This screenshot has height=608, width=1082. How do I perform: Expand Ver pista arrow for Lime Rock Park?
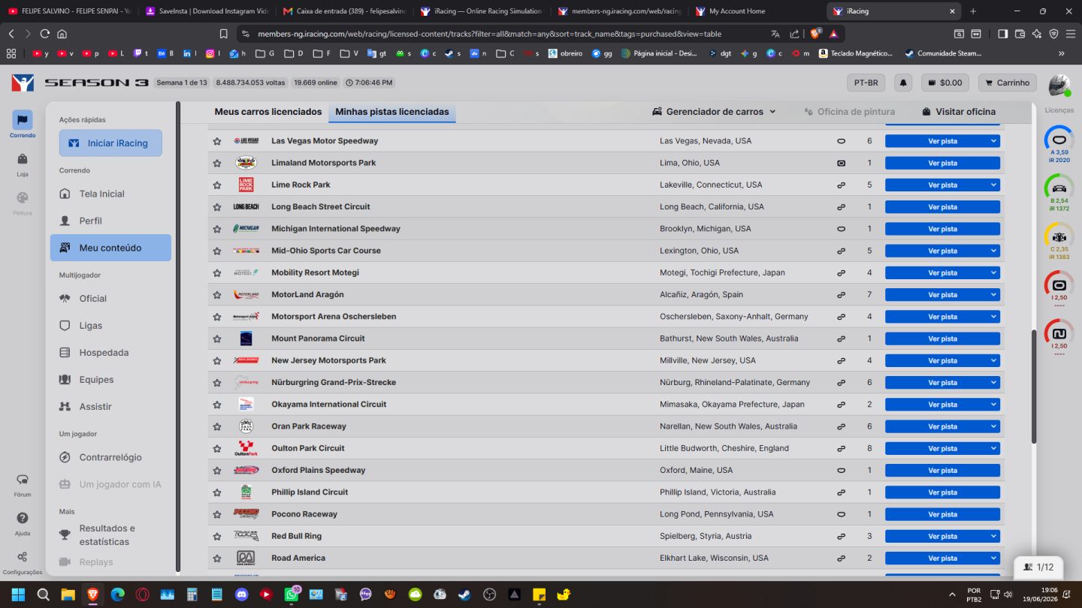click(x=993, y=185)
